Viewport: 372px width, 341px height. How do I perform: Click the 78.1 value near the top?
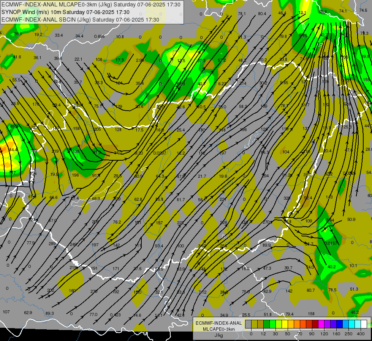[242, 14]
